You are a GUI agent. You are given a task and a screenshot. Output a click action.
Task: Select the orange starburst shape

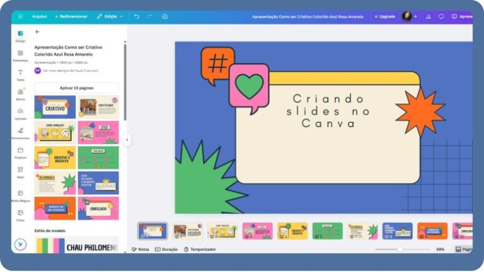[x=420, y=111]
